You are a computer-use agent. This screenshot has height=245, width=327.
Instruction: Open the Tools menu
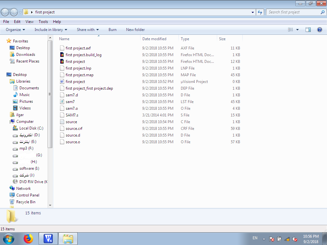click(43, 22)
